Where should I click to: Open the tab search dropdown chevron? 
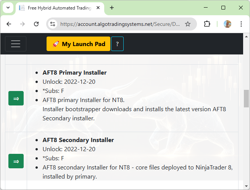click(x=8, y=8)
